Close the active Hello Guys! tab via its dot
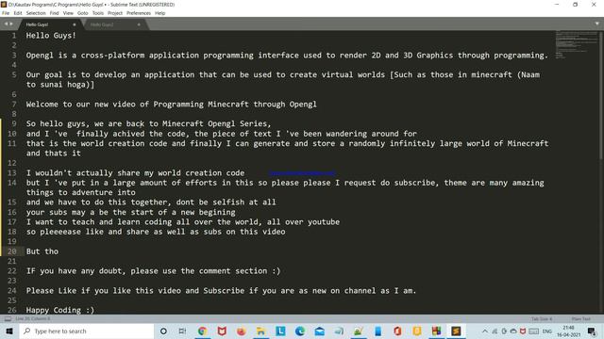The image size is (604, 339). click(x=75, y=24)
